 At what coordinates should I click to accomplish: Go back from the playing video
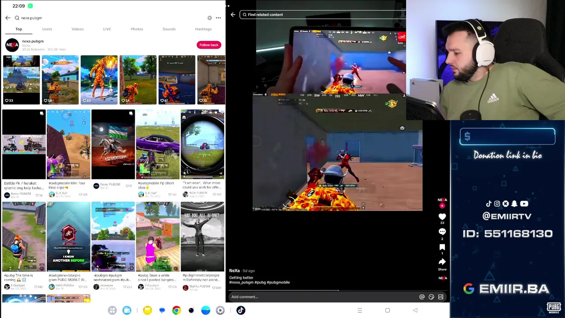tap(233, 15)
